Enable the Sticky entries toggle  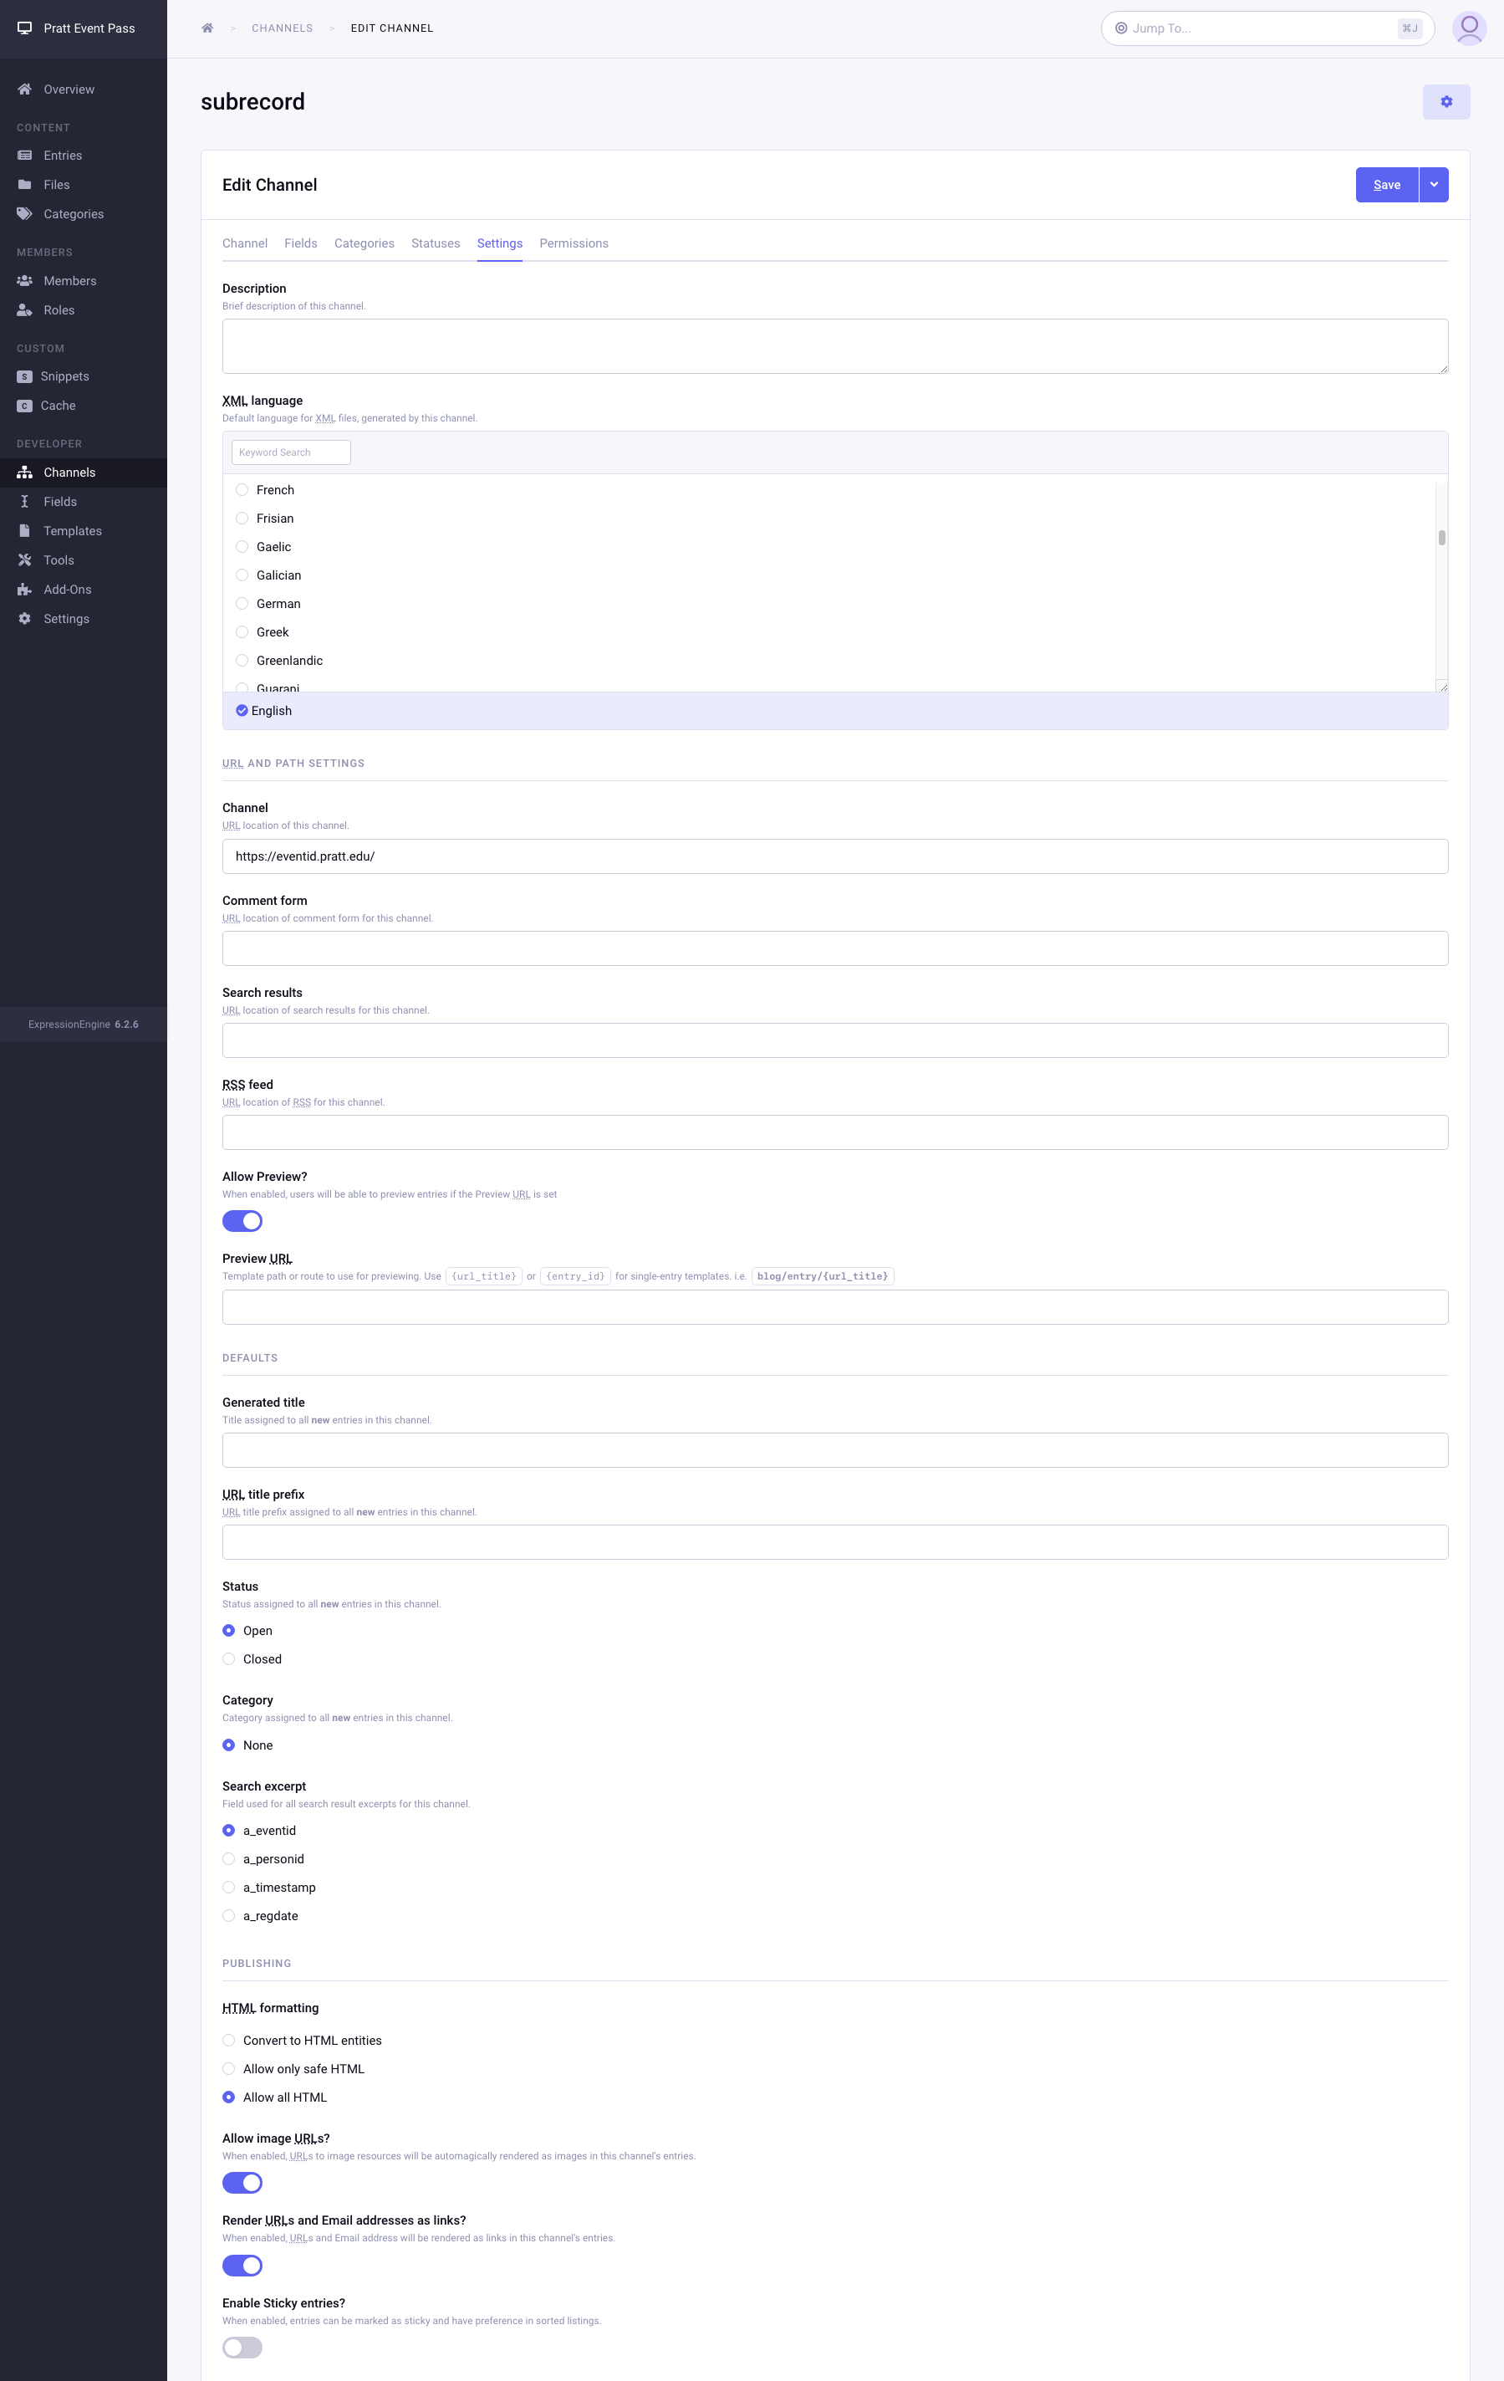pyautogui.click(x=242, y=2348)
